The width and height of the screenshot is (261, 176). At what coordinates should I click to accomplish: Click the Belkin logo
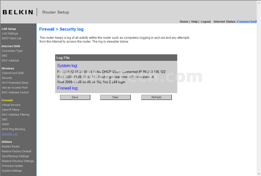pos(18,12)
